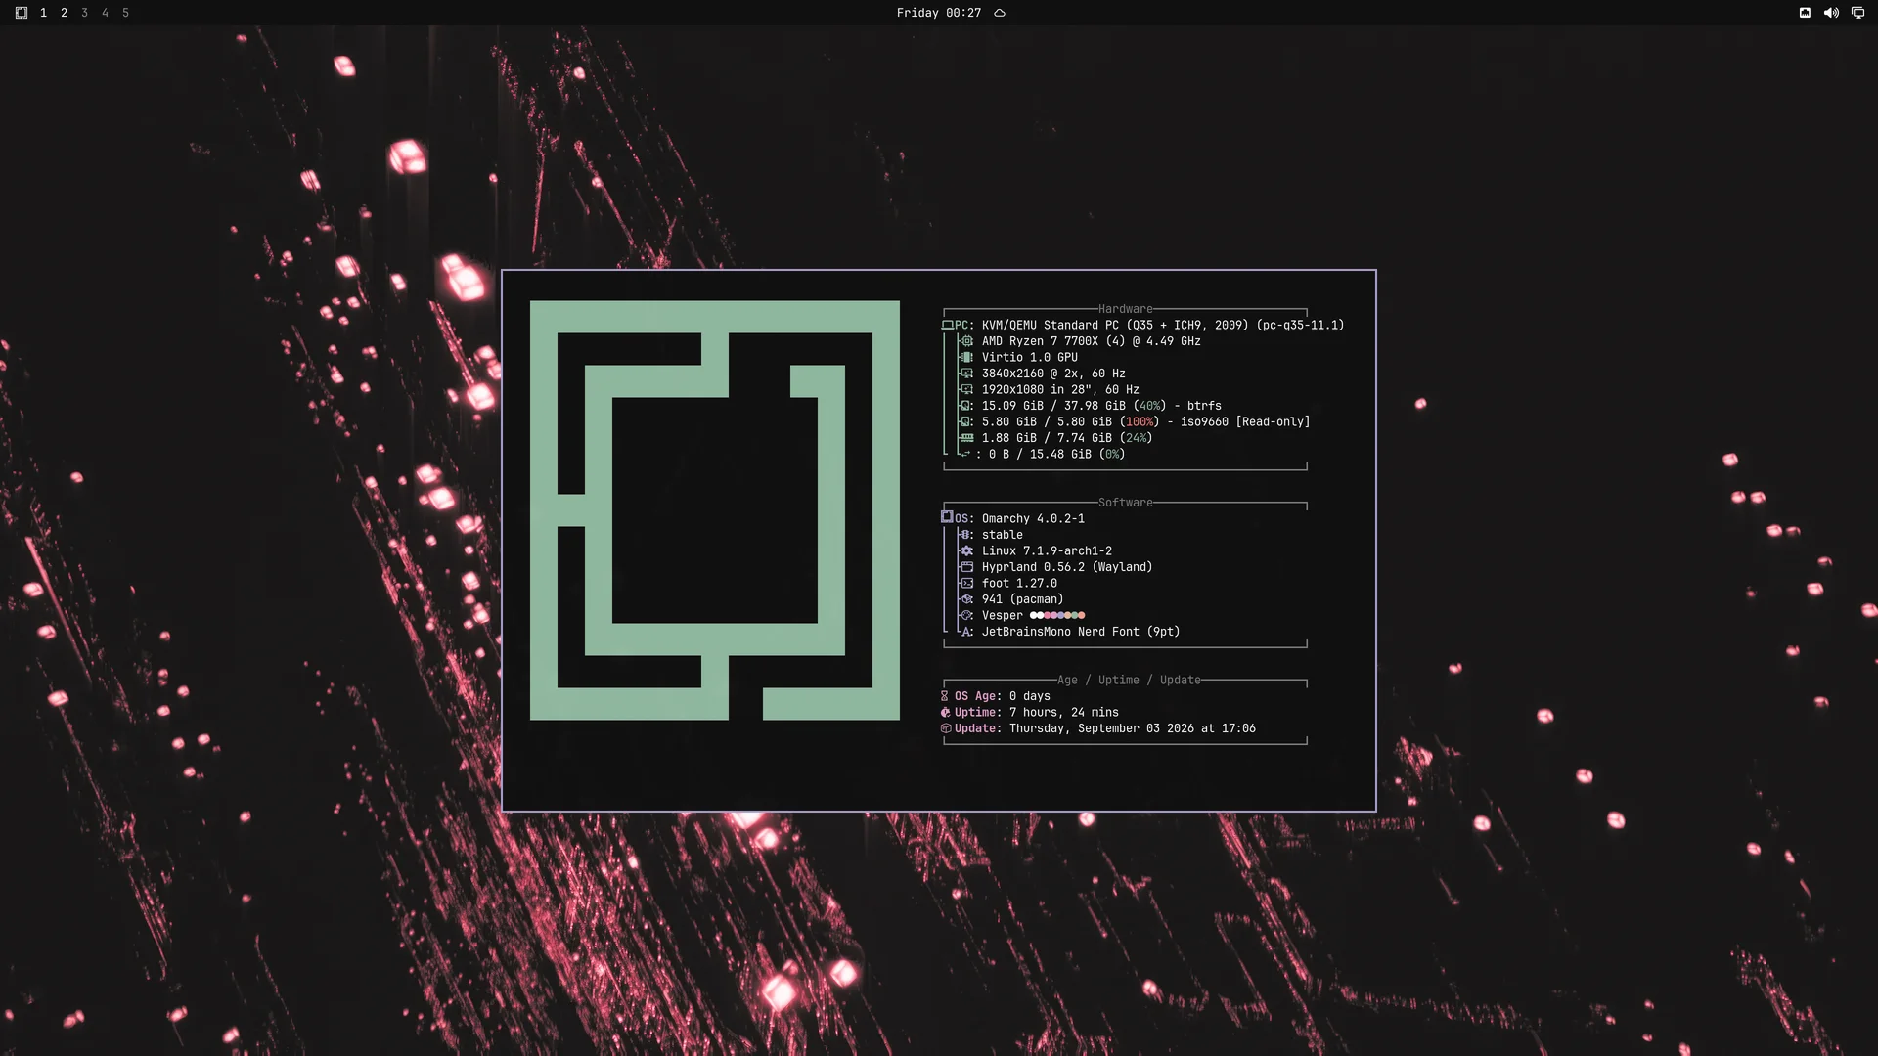Switch to workspace 3
Viewport: 1878px width, 1056px height.
pyautogui.click(x=84, y=13)
